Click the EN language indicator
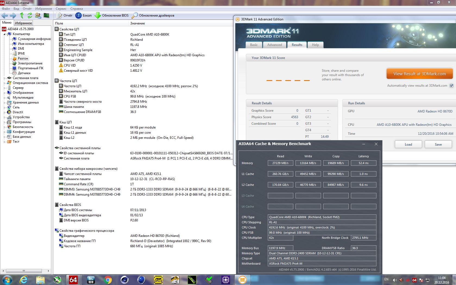Viewport: 456px width, 285px height. pyautogui.click(x=386, y=279)
